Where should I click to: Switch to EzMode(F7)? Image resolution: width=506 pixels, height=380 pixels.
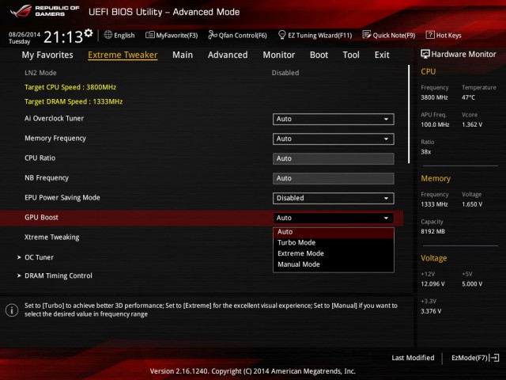(475, 358)
